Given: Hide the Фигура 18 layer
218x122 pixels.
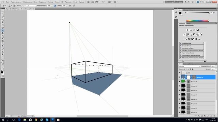Looking at the screenshot, I should click(180, 82).
